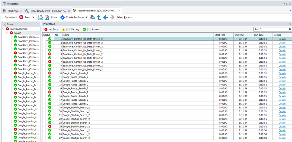Click the go up arrow icon
Image resolution: width=292 pixels, height=142 pixels.
(x=99, y=17)
